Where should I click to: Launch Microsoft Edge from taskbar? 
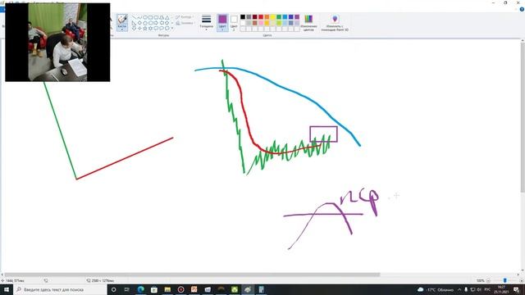pos(140,289)
